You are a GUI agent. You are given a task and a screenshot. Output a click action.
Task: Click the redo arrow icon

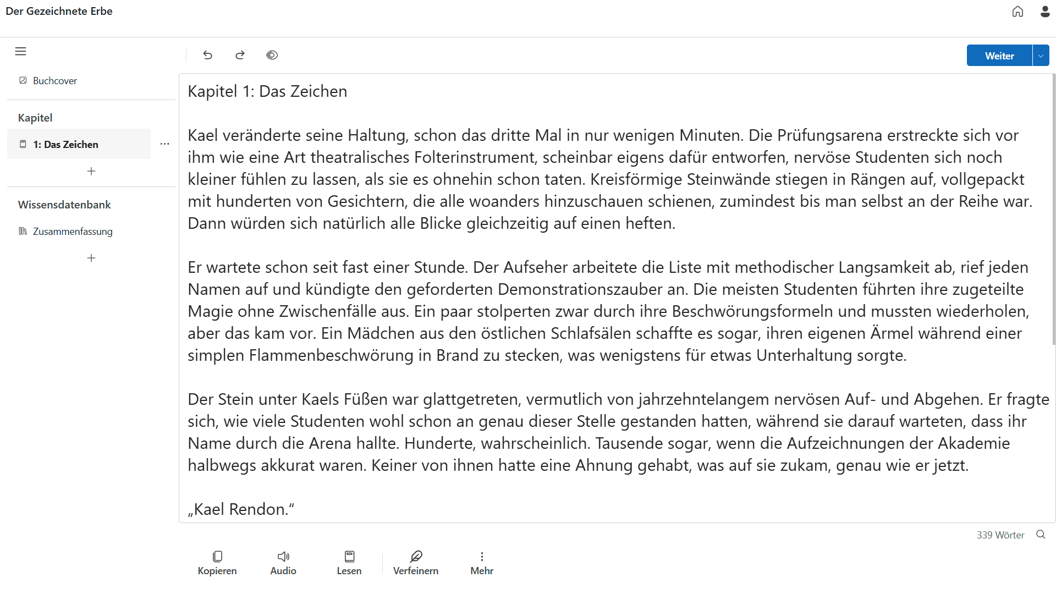tap(240, 55)
